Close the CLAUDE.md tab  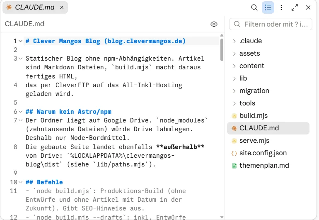pyautogui.click(x=62, y=7)
